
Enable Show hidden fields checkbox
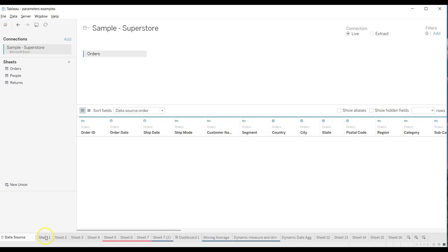tap(371, 110)
